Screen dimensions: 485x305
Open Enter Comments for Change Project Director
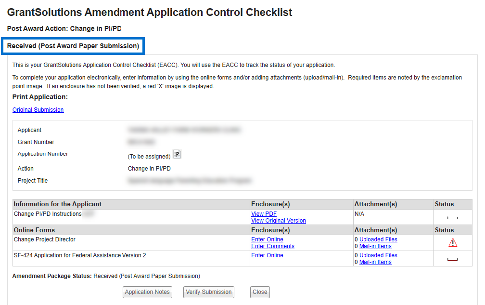click(272, 246)
